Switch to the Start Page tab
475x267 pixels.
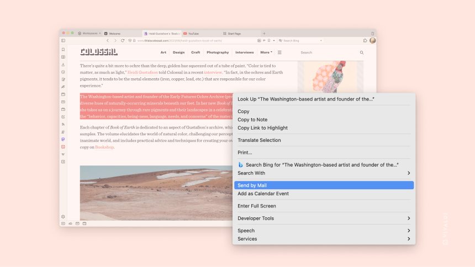tap(240, 34)
